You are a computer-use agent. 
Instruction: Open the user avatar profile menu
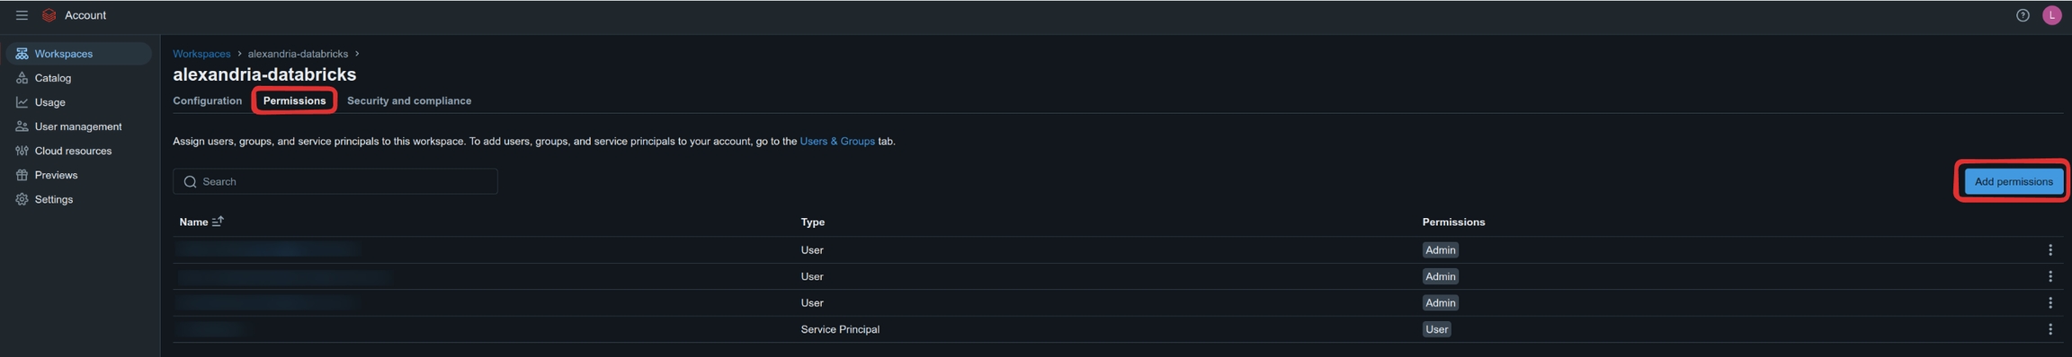click(2051, 15)
